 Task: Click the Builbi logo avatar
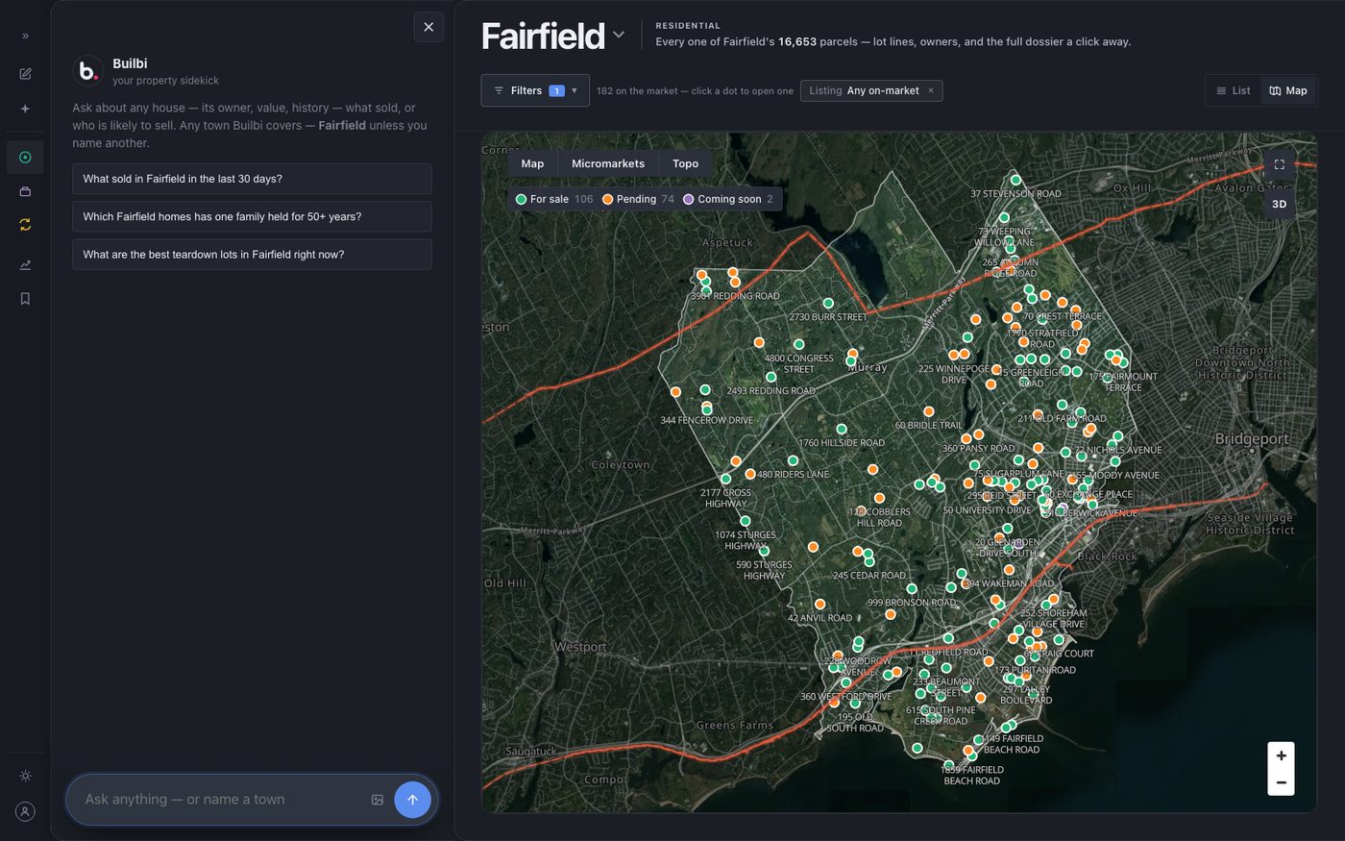tap(87, 71)
